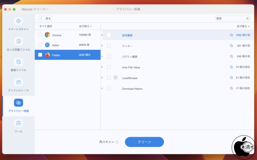Image resolution: width=257 pixels, height=160 pixels.
Task: Tick the Firefox checkbox
Action: pyautogui.click(x=40, y=55)
